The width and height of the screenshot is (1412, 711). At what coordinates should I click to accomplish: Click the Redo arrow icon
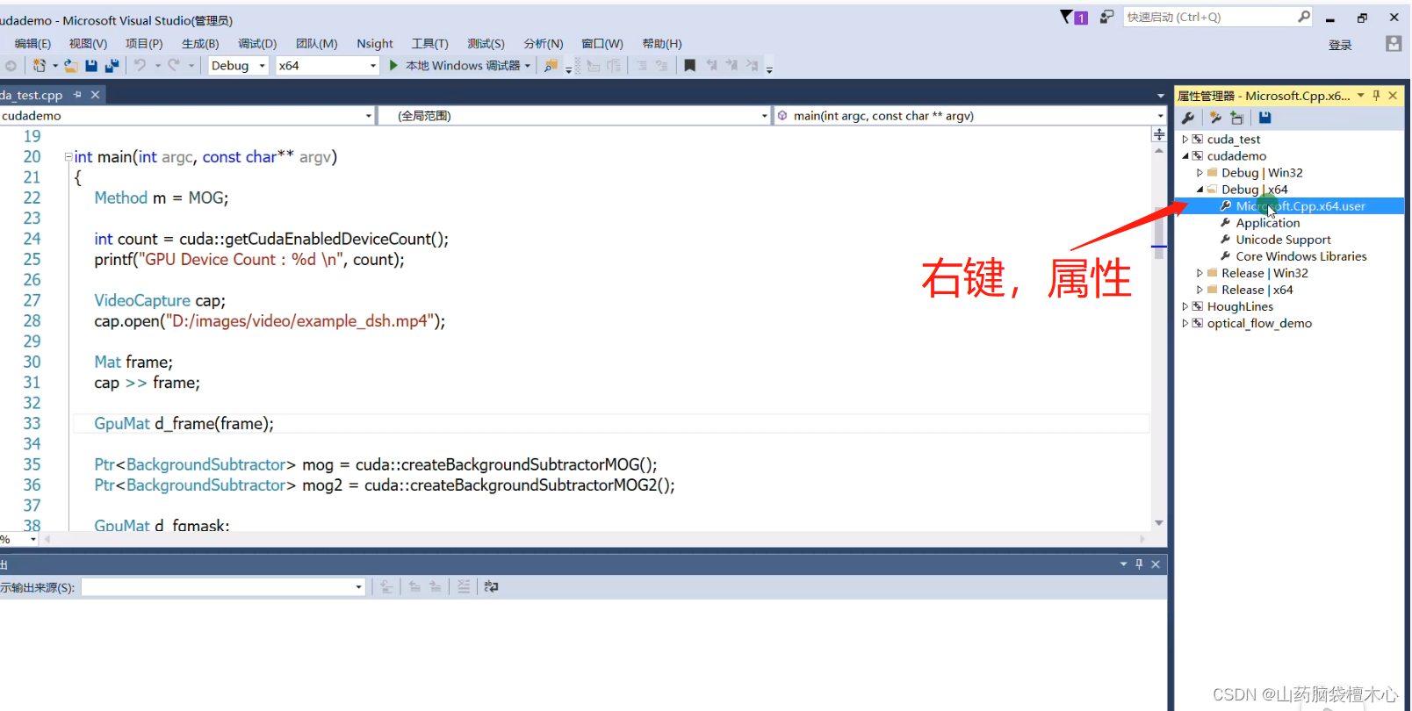point(174,65)
